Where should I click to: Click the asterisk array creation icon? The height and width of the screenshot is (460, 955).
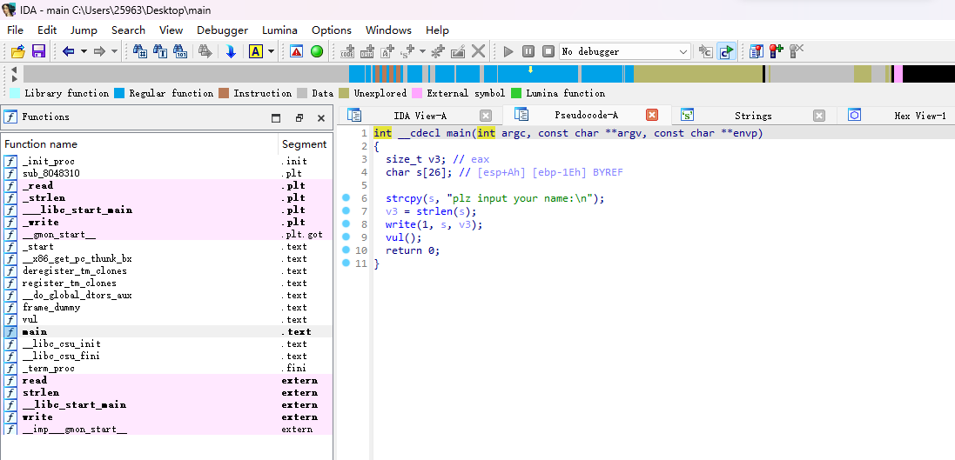point(438,51)
